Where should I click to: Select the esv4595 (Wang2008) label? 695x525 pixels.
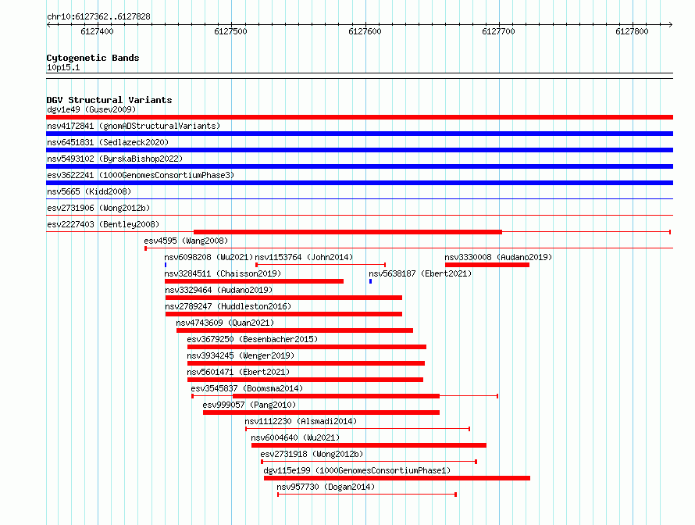186,241
